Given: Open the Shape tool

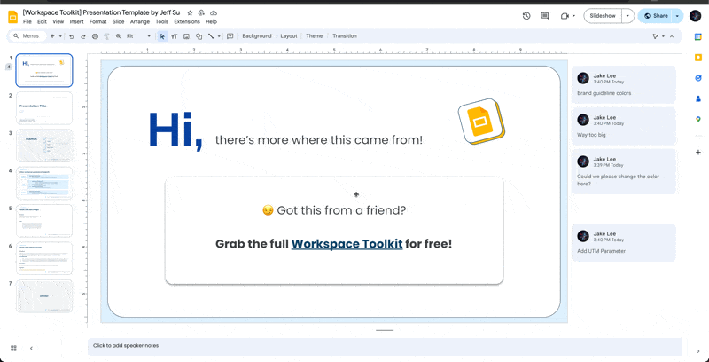Looking at the screenshot, I should click(199, 36).
